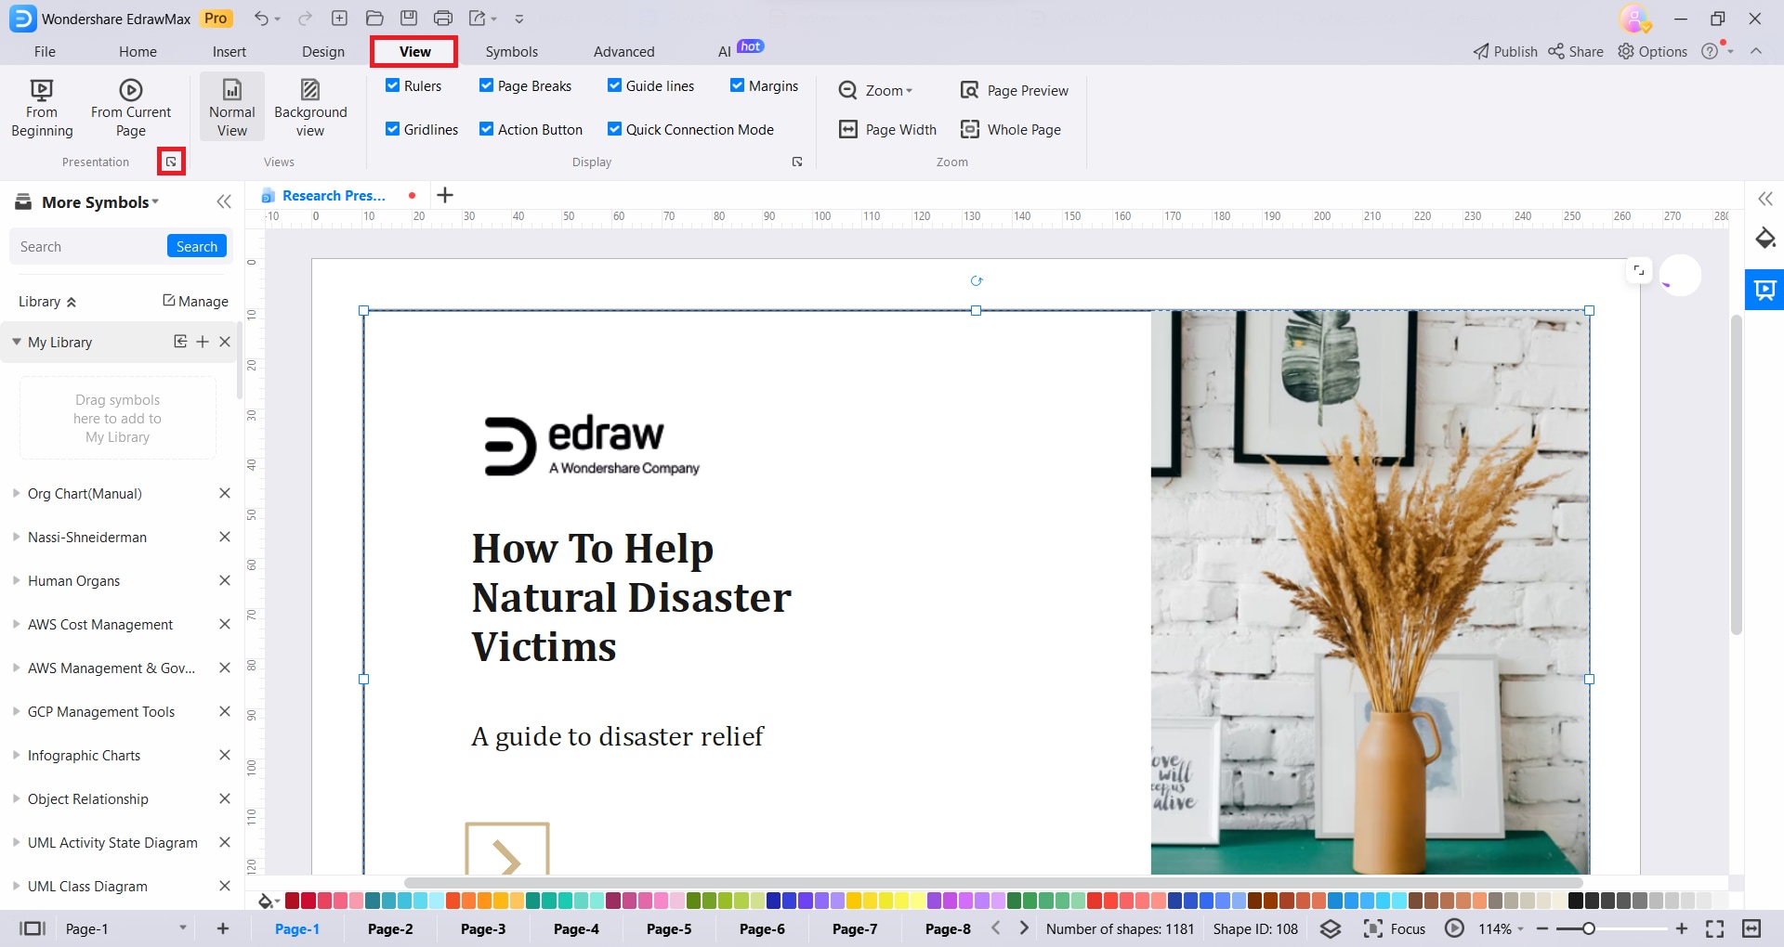Open Page Preview
This screenshot has height=947, width=1784.
pyautogui.click(x=1015, y=90)
